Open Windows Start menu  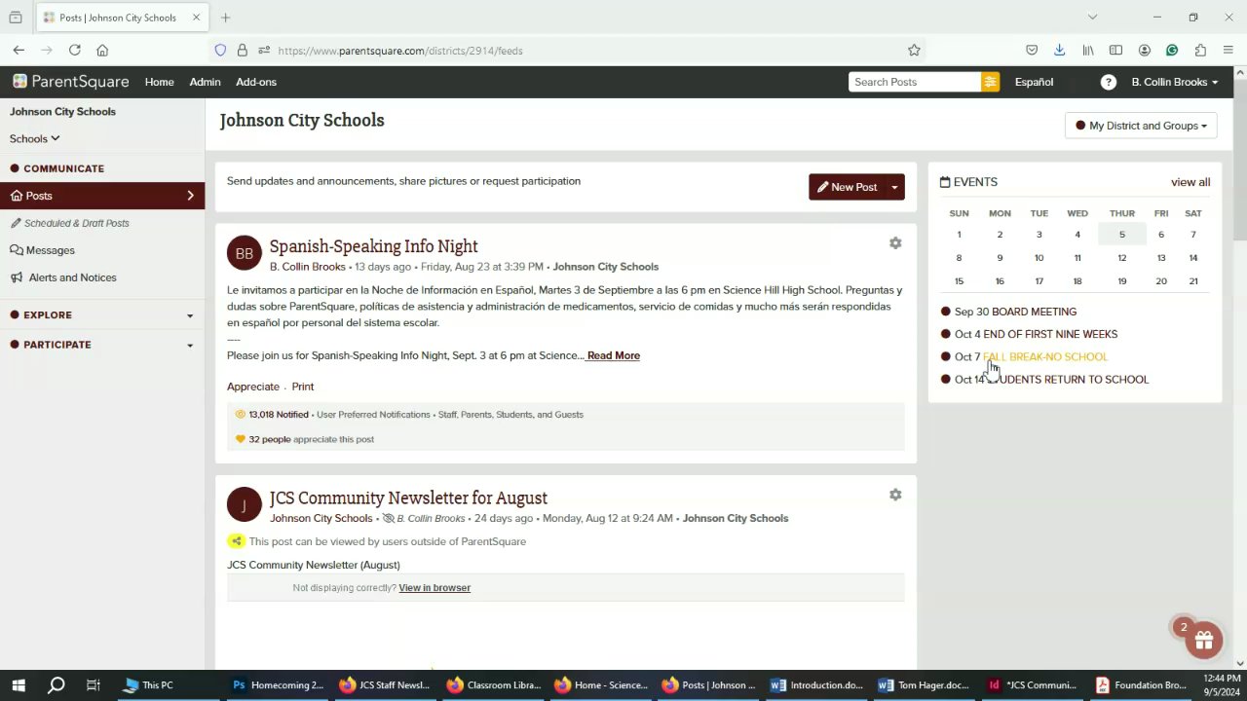click(19, 685)
